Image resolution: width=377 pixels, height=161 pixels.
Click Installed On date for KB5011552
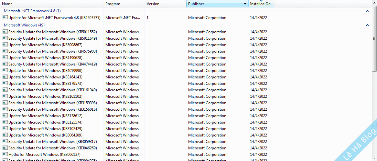[x=258, y=32]
